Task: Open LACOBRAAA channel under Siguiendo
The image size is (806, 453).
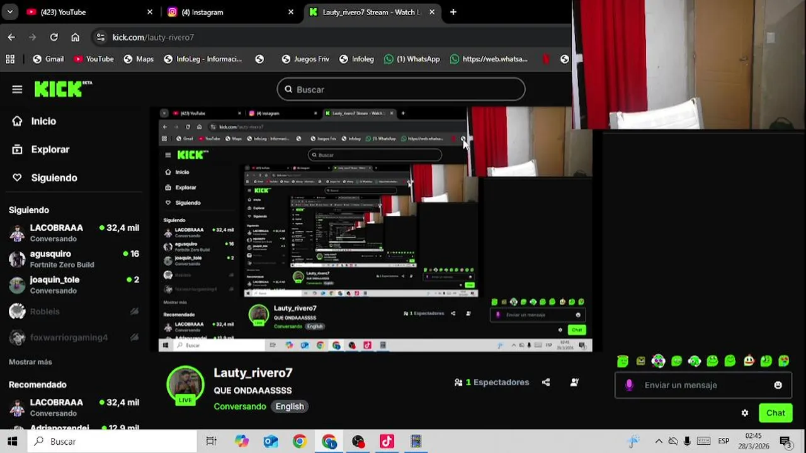Action: tap(74, 233)
